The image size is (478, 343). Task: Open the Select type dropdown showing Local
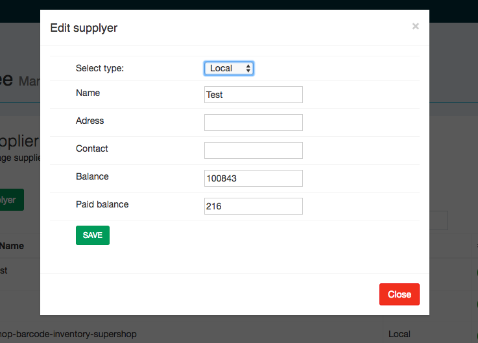tap(229, 68)
